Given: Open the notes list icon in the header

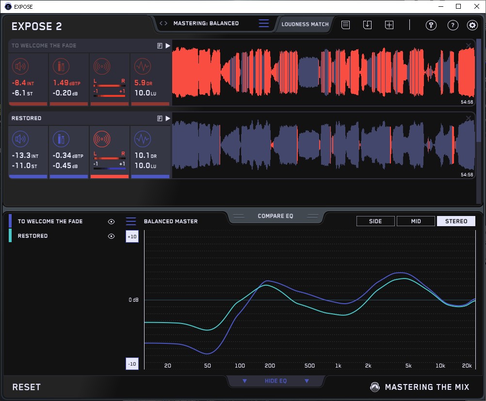Looking at the screenshot, I should (x=346, y=25).
